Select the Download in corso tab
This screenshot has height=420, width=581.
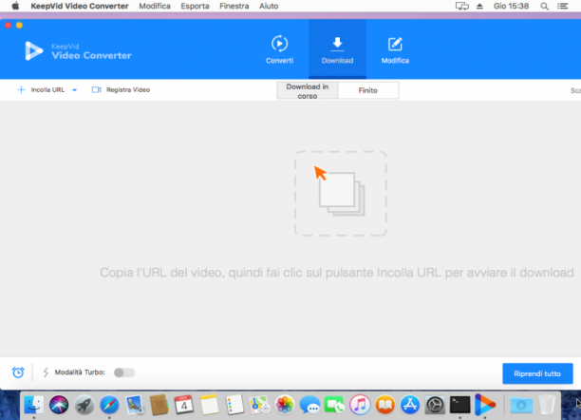(308, 90)
